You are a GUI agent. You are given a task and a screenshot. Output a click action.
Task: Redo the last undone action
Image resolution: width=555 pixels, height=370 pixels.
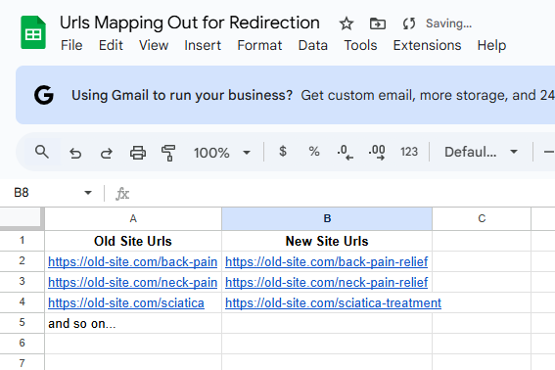pyautogui.click(x=106, y=153)
